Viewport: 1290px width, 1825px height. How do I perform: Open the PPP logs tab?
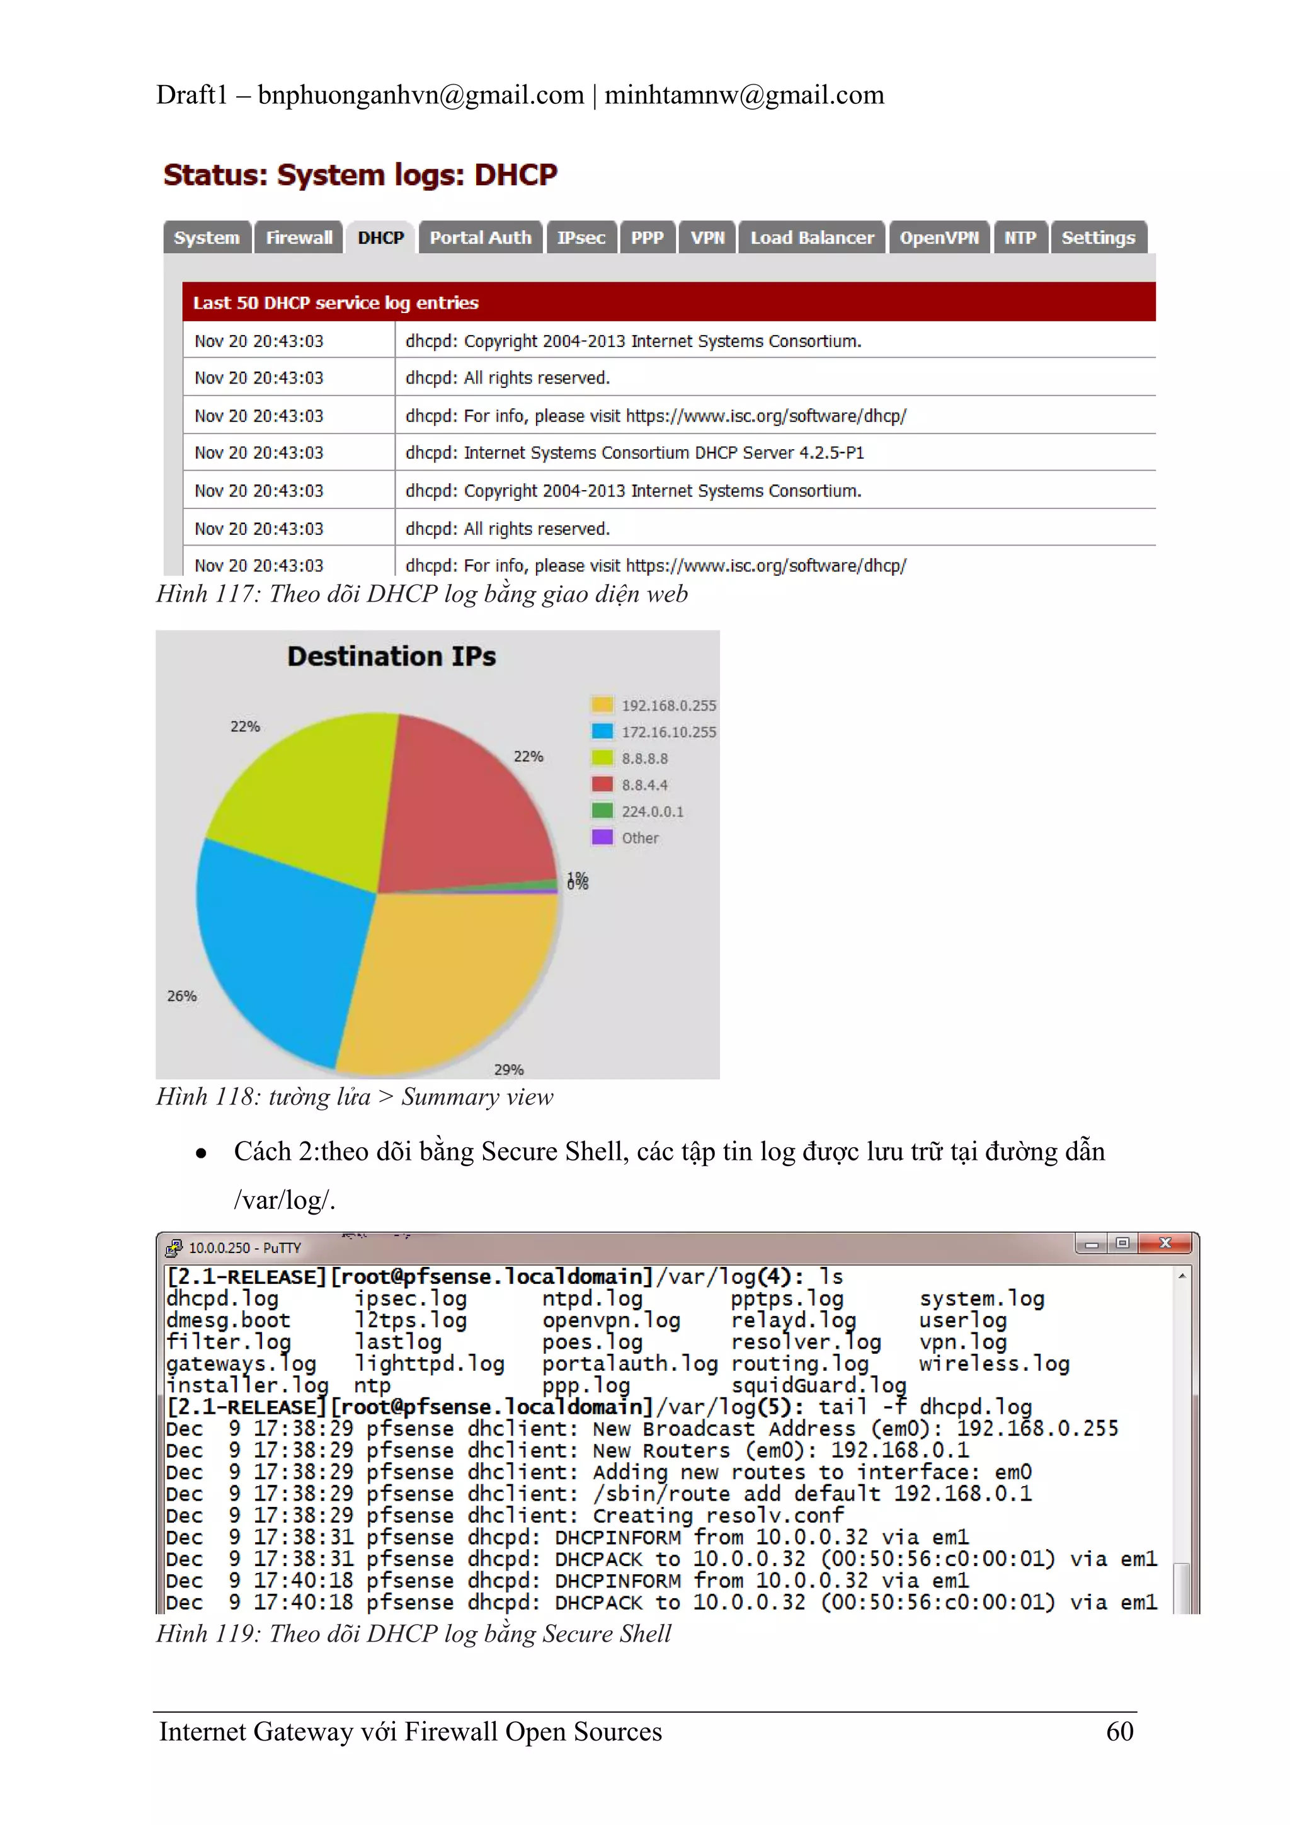click(647, 237)
